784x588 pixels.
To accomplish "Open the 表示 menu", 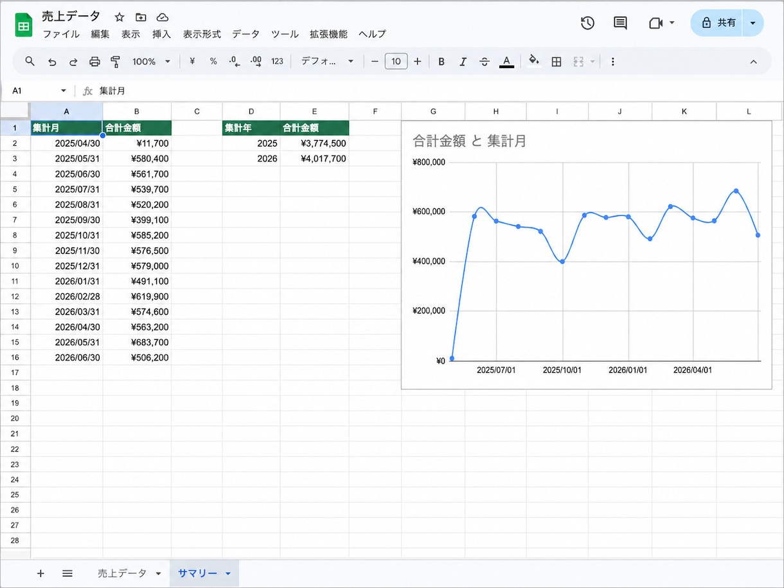I will coord(130,34).
